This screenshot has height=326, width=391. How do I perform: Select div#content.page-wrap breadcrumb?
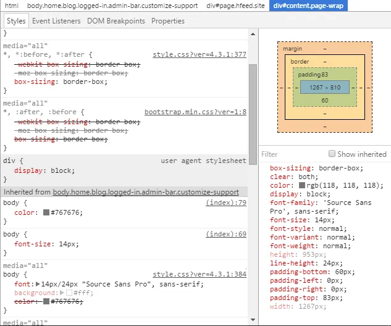click(308, 6)
